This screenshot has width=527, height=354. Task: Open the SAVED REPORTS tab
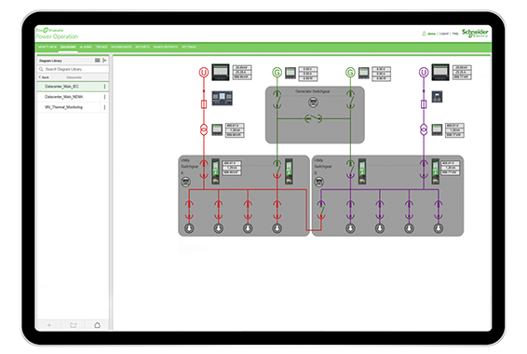[166, 47]
